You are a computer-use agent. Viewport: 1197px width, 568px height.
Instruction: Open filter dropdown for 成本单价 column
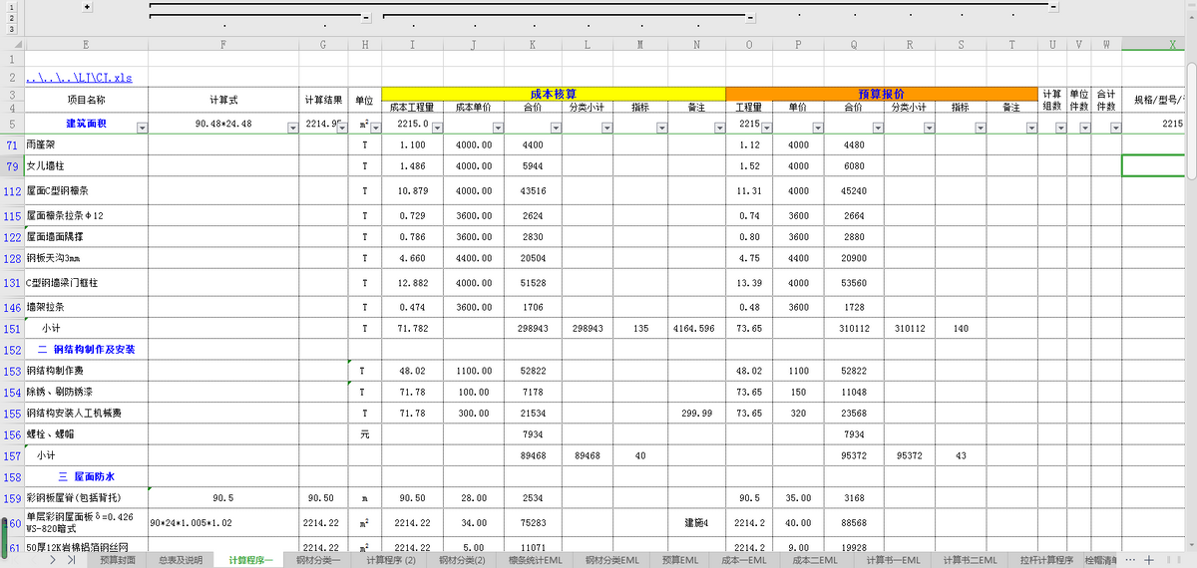pos(497,127)
